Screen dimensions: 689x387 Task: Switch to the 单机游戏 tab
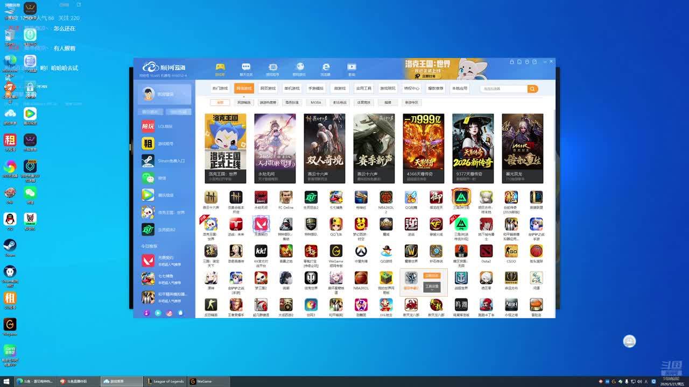click(x=292, y=88)
